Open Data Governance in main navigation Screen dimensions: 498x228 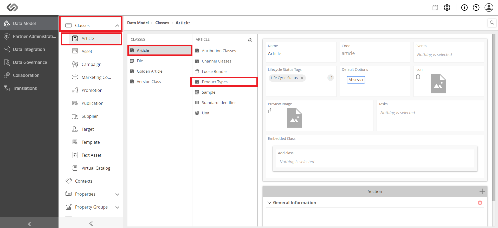coord(29,62)
